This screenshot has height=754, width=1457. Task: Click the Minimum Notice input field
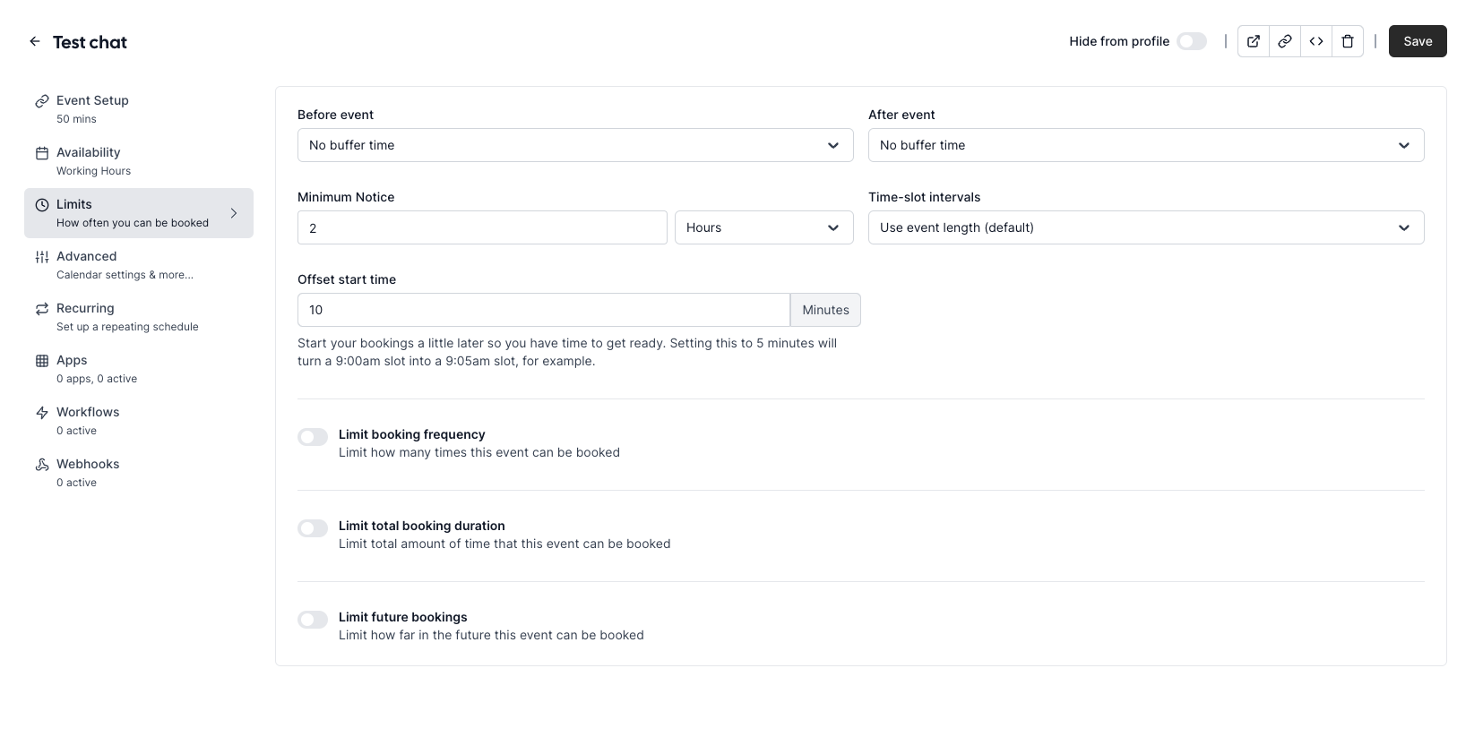click(x=482, y=227)
